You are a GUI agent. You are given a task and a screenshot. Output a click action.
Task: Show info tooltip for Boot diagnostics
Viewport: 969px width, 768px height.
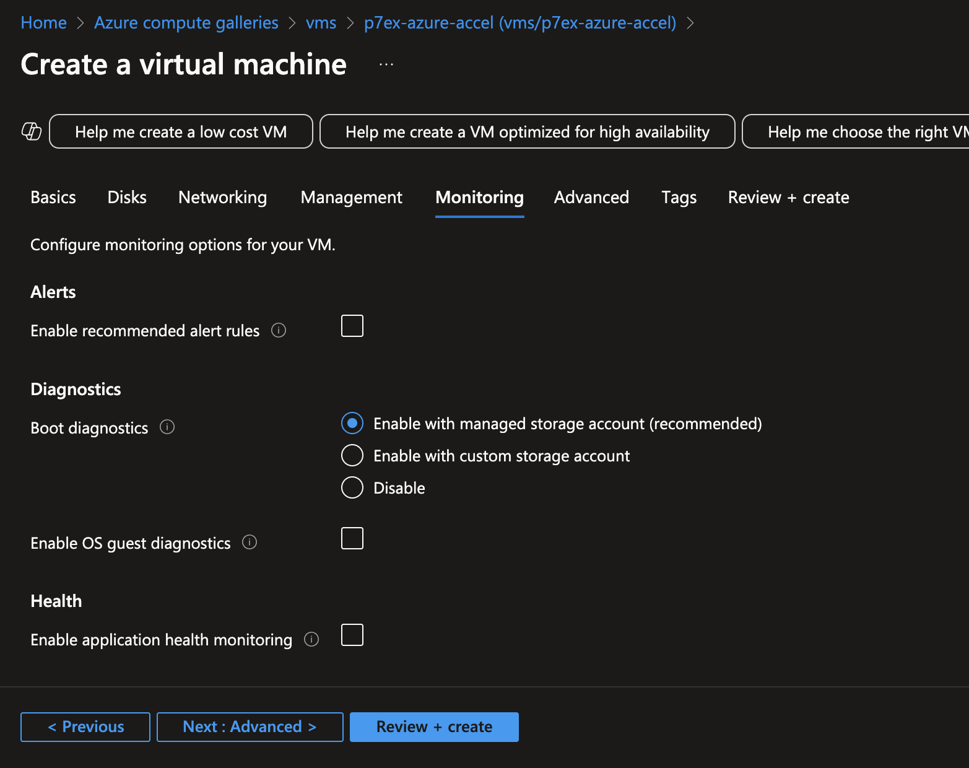(167, 427)
